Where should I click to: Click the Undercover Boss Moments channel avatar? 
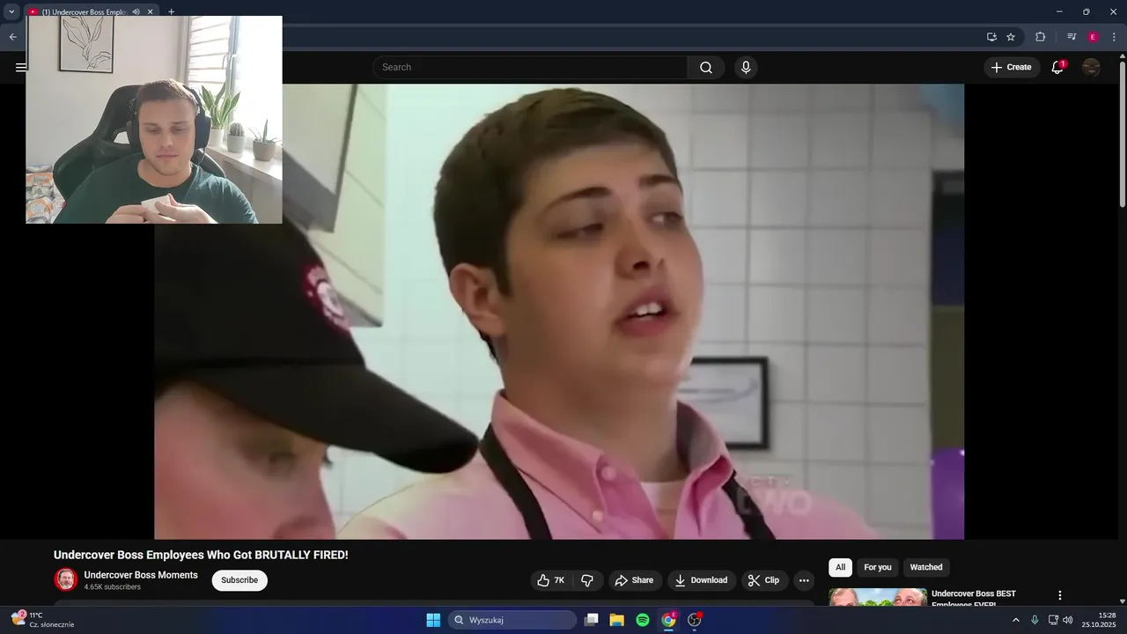(66, 579)
